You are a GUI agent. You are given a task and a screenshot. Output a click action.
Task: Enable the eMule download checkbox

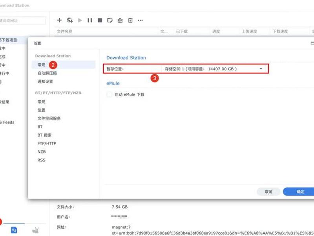110,94
